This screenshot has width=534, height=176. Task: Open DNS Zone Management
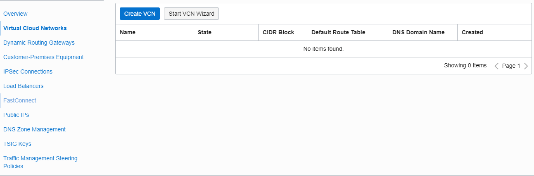pos(34,129)
